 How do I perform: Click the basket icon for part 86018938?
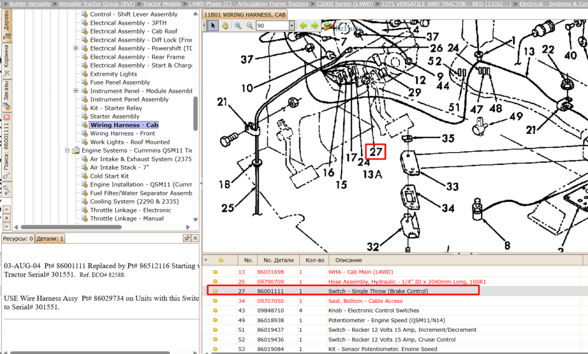point(215,321)
